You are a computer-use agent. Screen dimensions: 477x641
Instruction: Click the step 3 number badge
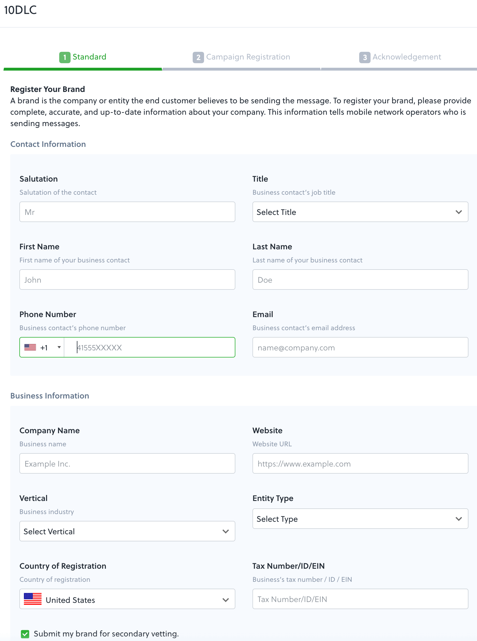click(x=365, y=57)
